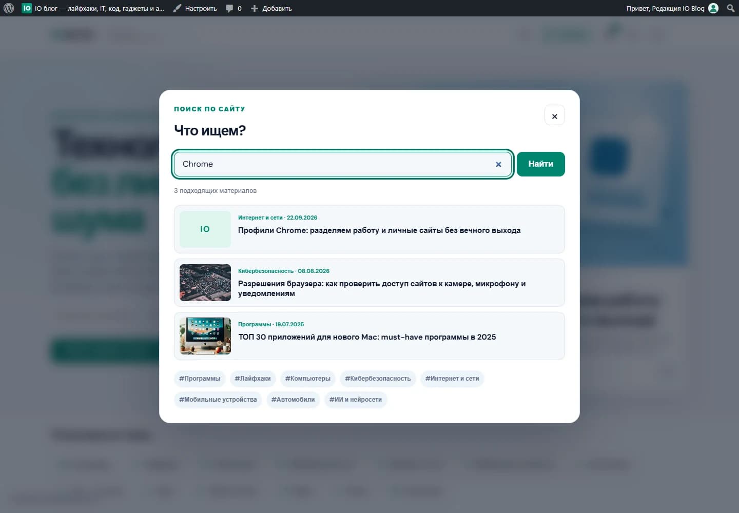This screenshot has width=739, height=513.
Task: Select the #Компьютеры tag
Action: tap(308, 379)
